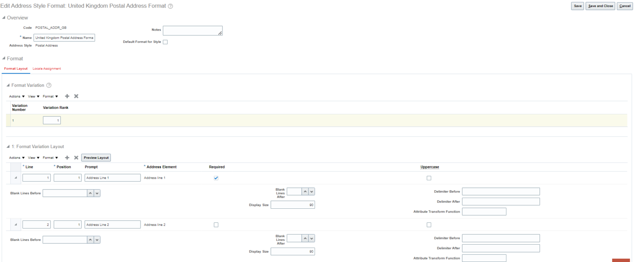Increase Blank Lines Before for Address Line 2
This screenshot has height=262, width=635.
[90, 240]
